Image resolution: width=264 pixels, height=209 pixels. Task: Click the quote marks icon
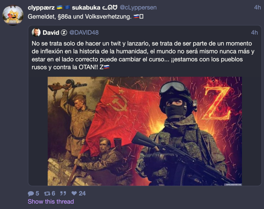63,193
